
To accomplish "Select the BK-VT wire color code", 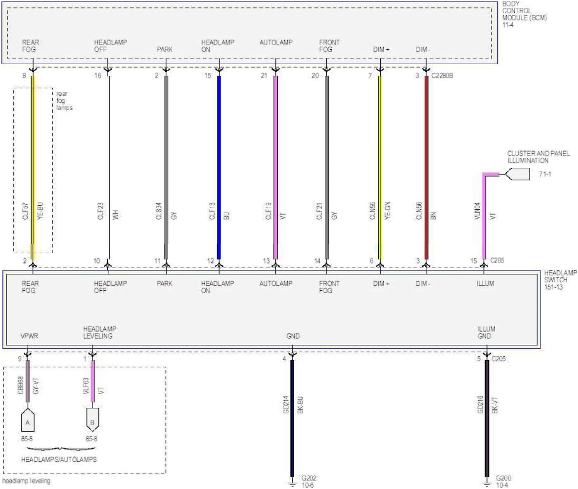I will [x=495, y=405].
